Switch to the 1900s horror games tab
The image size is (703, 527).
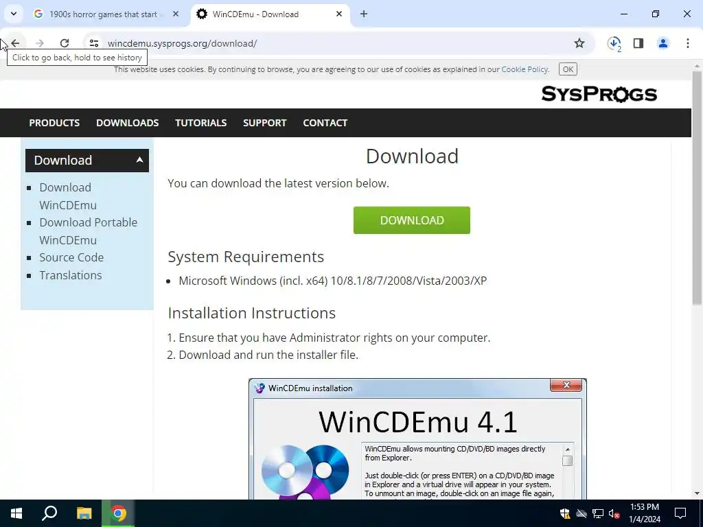103,14
